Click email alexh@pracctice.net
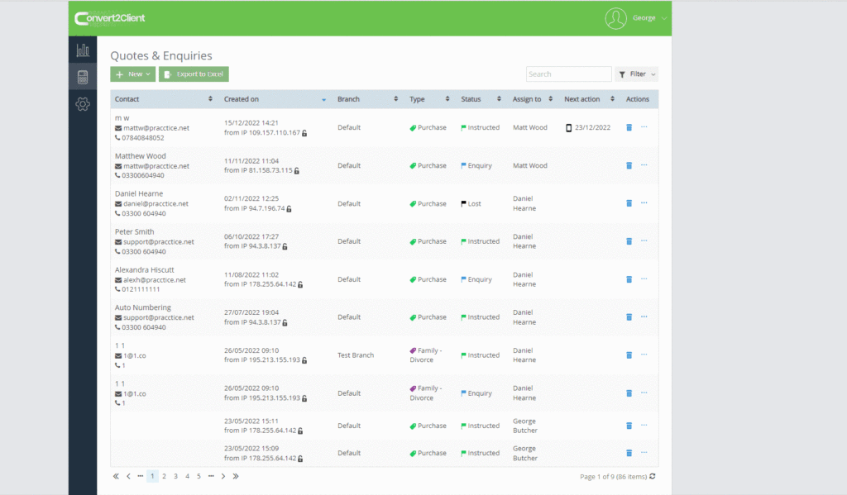847x495 pixels. [155, 280]
